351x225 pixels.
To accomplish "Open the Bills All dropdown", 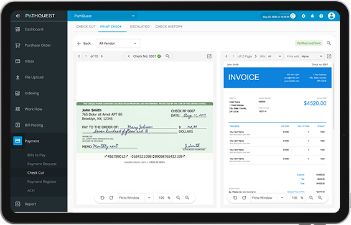I will coord(275,57).
